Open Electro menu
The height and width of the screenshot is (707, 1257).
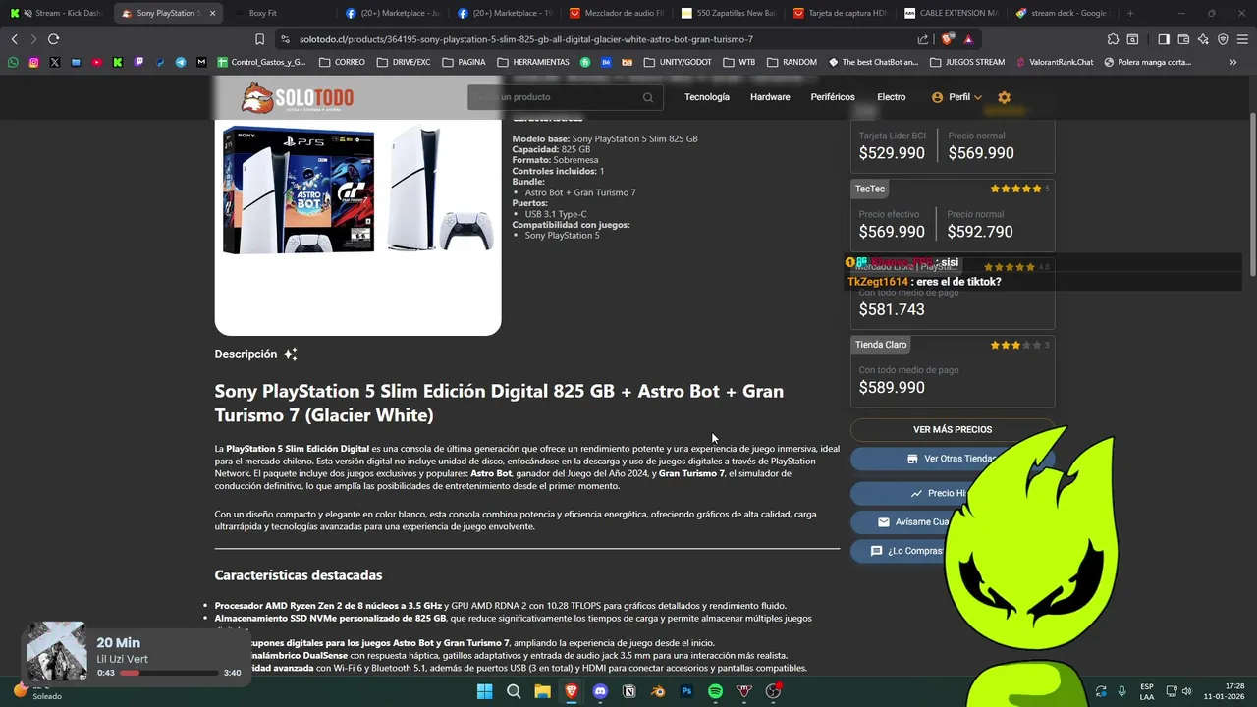[892, 97]
